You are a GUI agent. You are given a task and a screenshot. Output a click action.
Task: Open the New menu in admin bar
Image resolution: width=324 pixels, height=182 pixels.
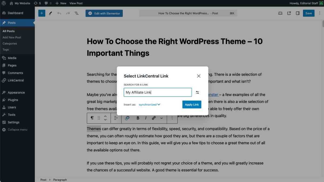pos(60,3)
